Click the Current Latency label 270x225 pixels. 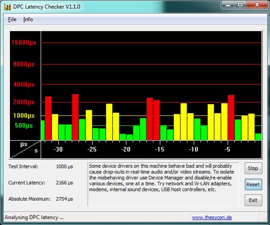click(27, 183)
